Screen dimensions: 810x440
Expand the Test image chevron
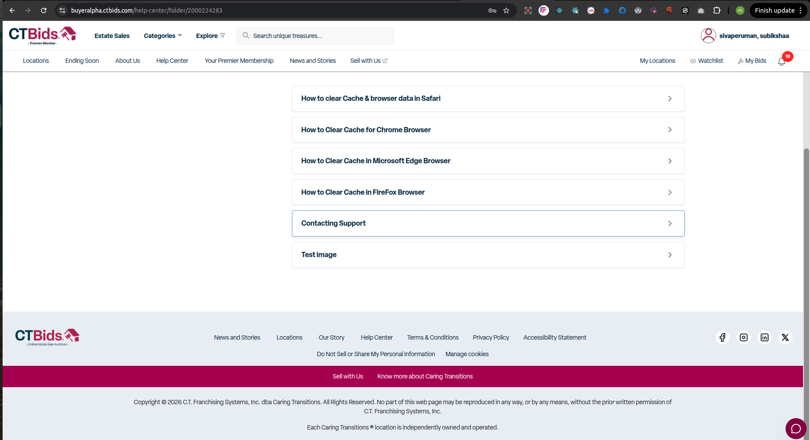click(x=670, y=255)
